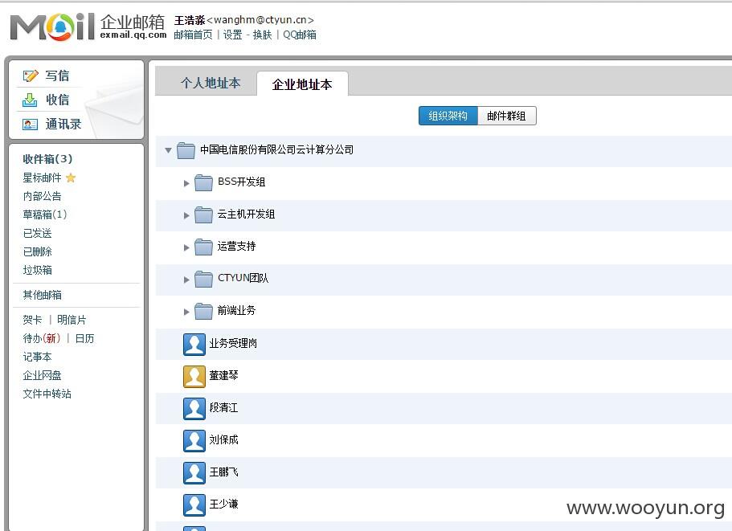Image resolution: width=732 pixels, height=531 pixels.
Task: Select the contact name 董建琴
Action: tap(223, 376)
